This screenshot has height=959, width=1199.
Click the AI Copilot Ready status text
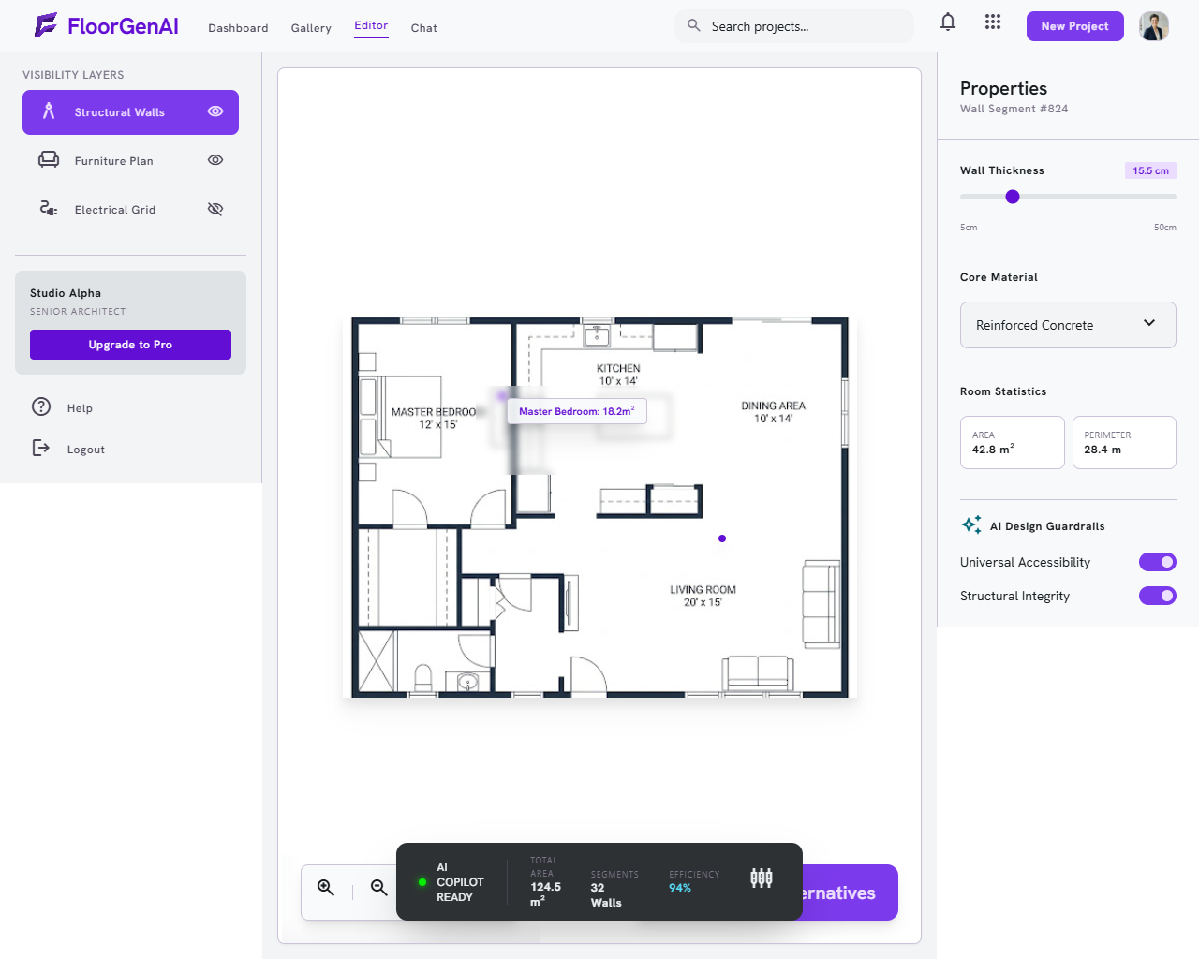coord(460,882)
